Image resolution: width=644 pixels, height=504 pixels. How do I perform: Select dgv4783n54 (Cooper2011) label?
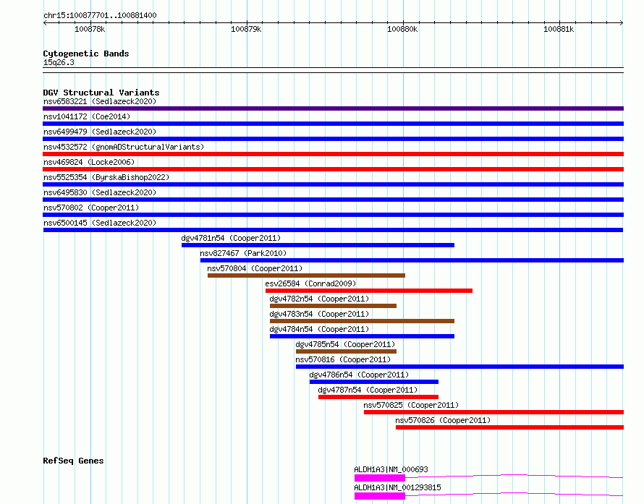[319, 314]
